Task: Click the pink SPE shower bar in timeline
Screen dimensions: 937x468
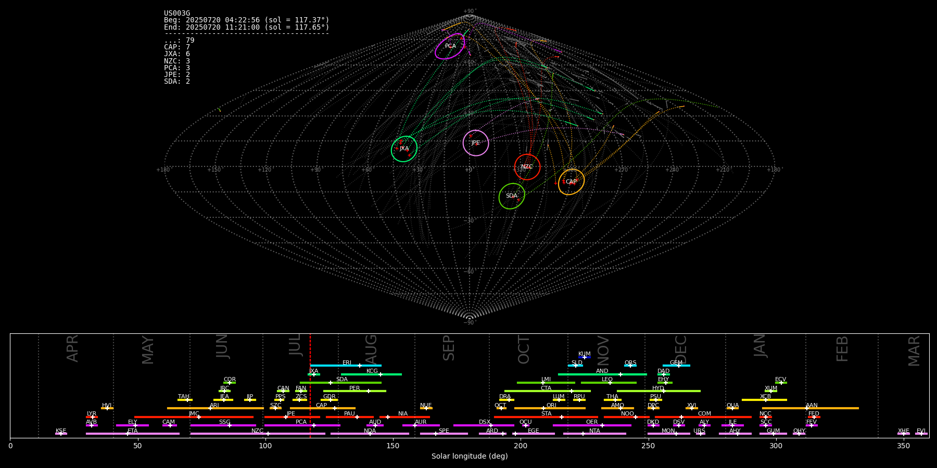Action: tap(444, 434)
